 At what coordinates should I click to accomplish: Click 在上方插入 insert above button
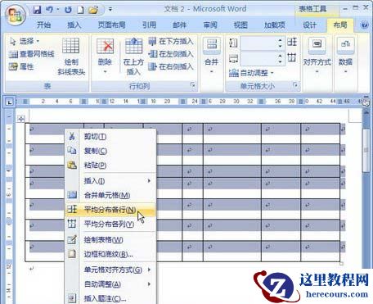click(x=133, y=57)
